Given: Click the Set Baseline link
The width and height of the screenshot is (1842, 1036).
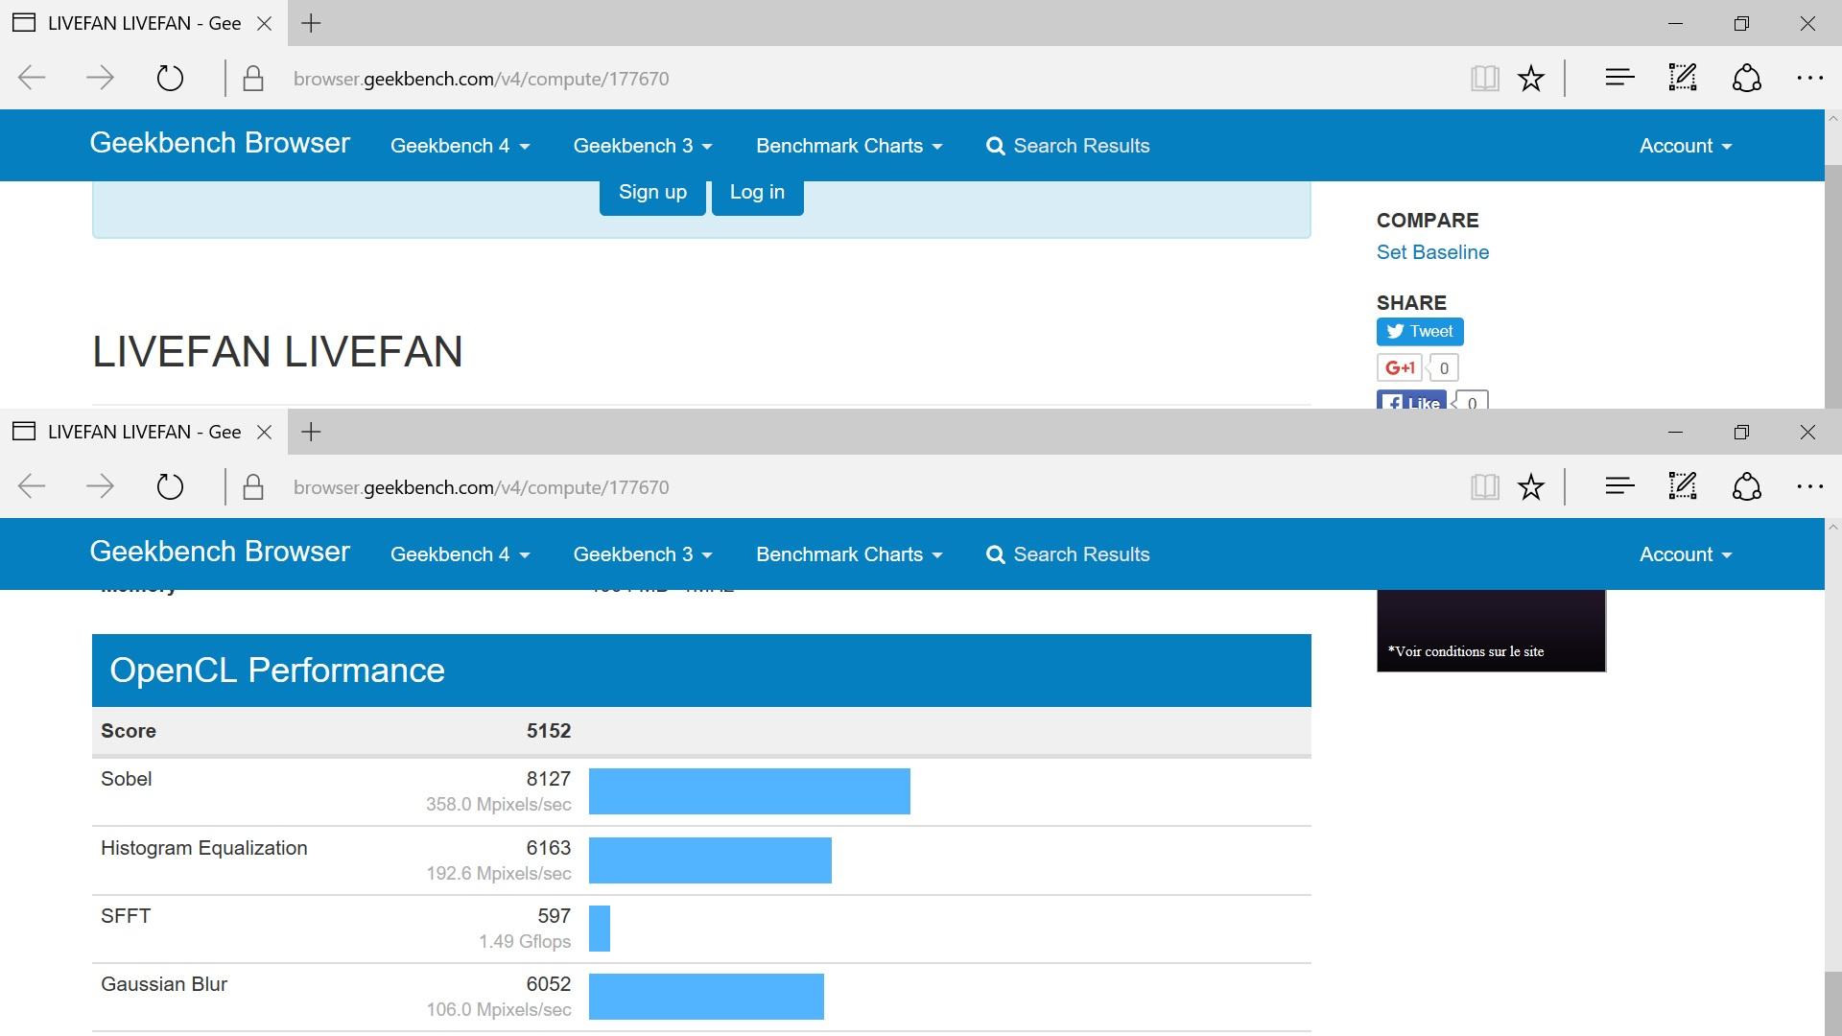Looking at the screenshot, I should (x=1432, y=252).
